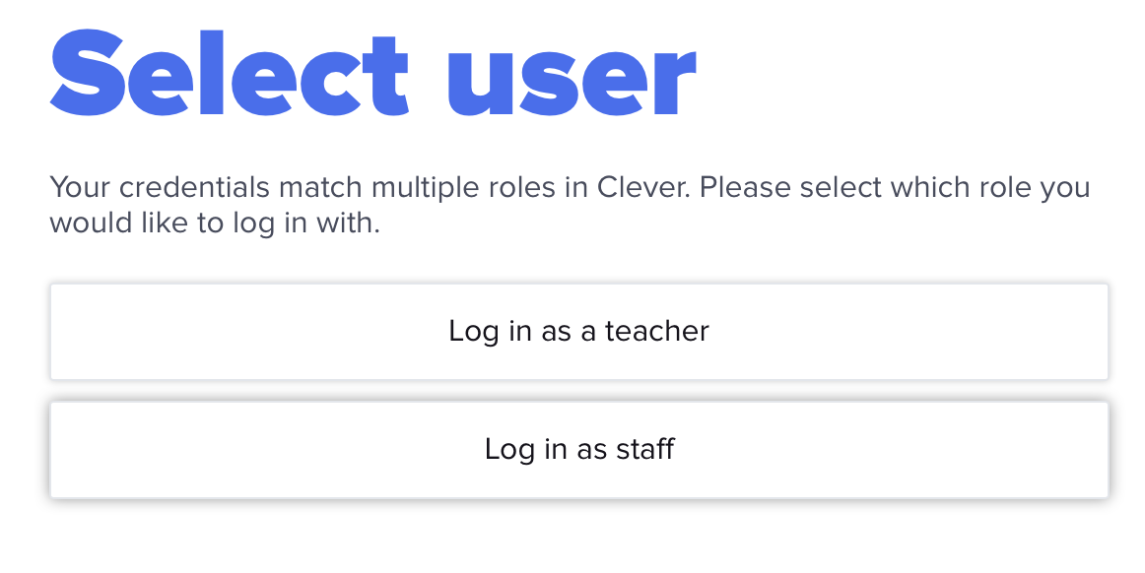Click the "teacher" word on the first button
The width and height of the screenshot is (1145, 573).
click(x=656, y=331)
